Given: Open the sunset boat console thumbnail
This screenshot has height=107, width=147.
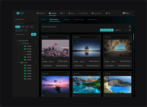Looking at the screenshot, I should (x=55, y=85).
